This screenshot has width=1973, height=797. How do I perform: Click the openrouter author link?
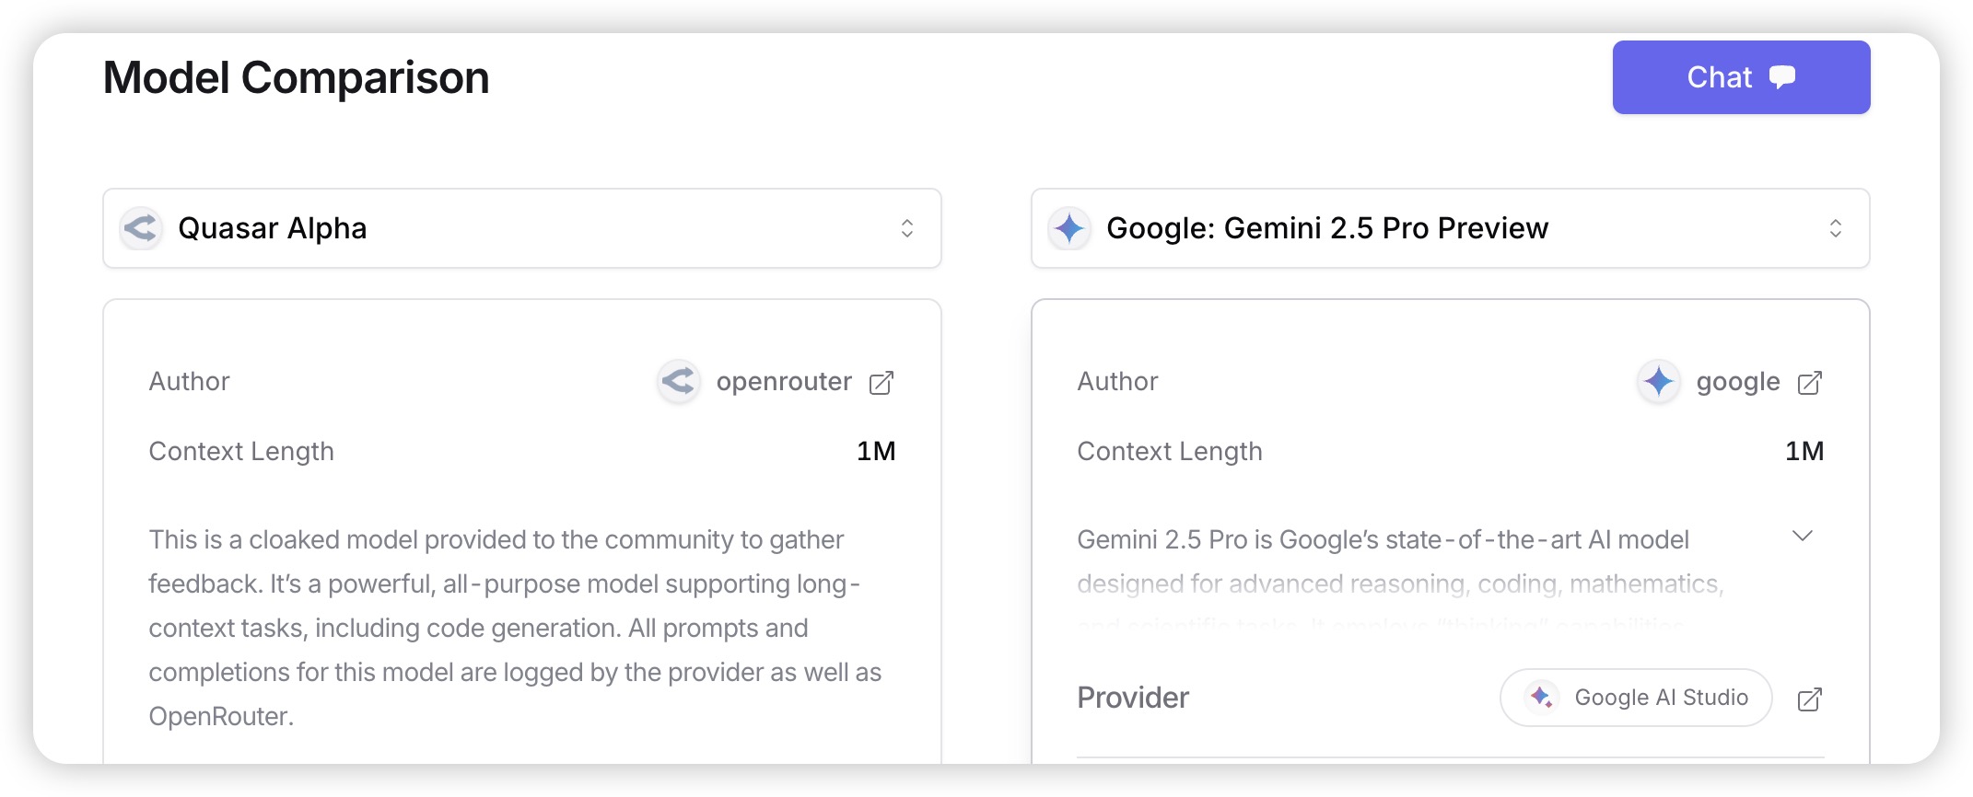[784, 382]
